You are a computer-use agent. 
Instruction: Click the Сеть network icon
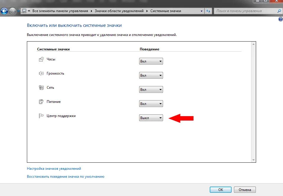pyautogui.click(x=41, y=88)
